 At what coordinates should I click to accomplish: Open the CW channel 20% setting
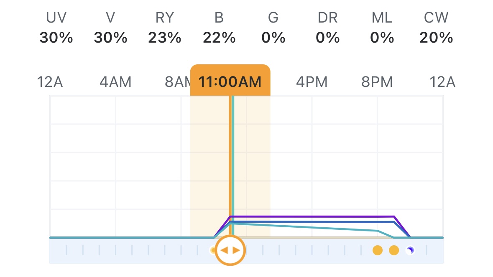click(436, 29)
